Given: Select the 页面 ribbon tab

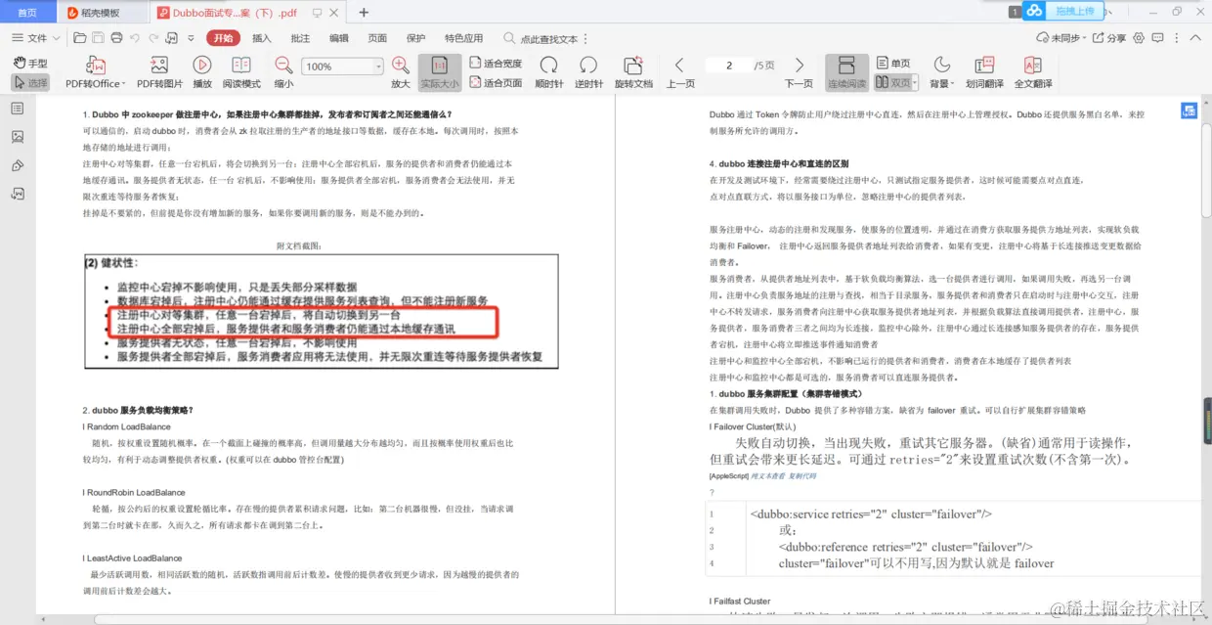Looking at the screenshot, I should [377, 38].
